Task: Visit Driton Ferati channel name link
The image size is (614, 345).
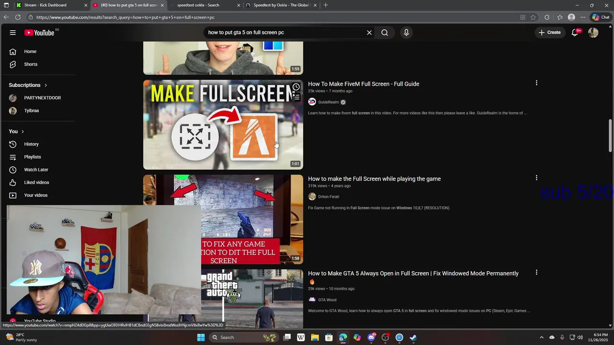Action: (329, 197)
